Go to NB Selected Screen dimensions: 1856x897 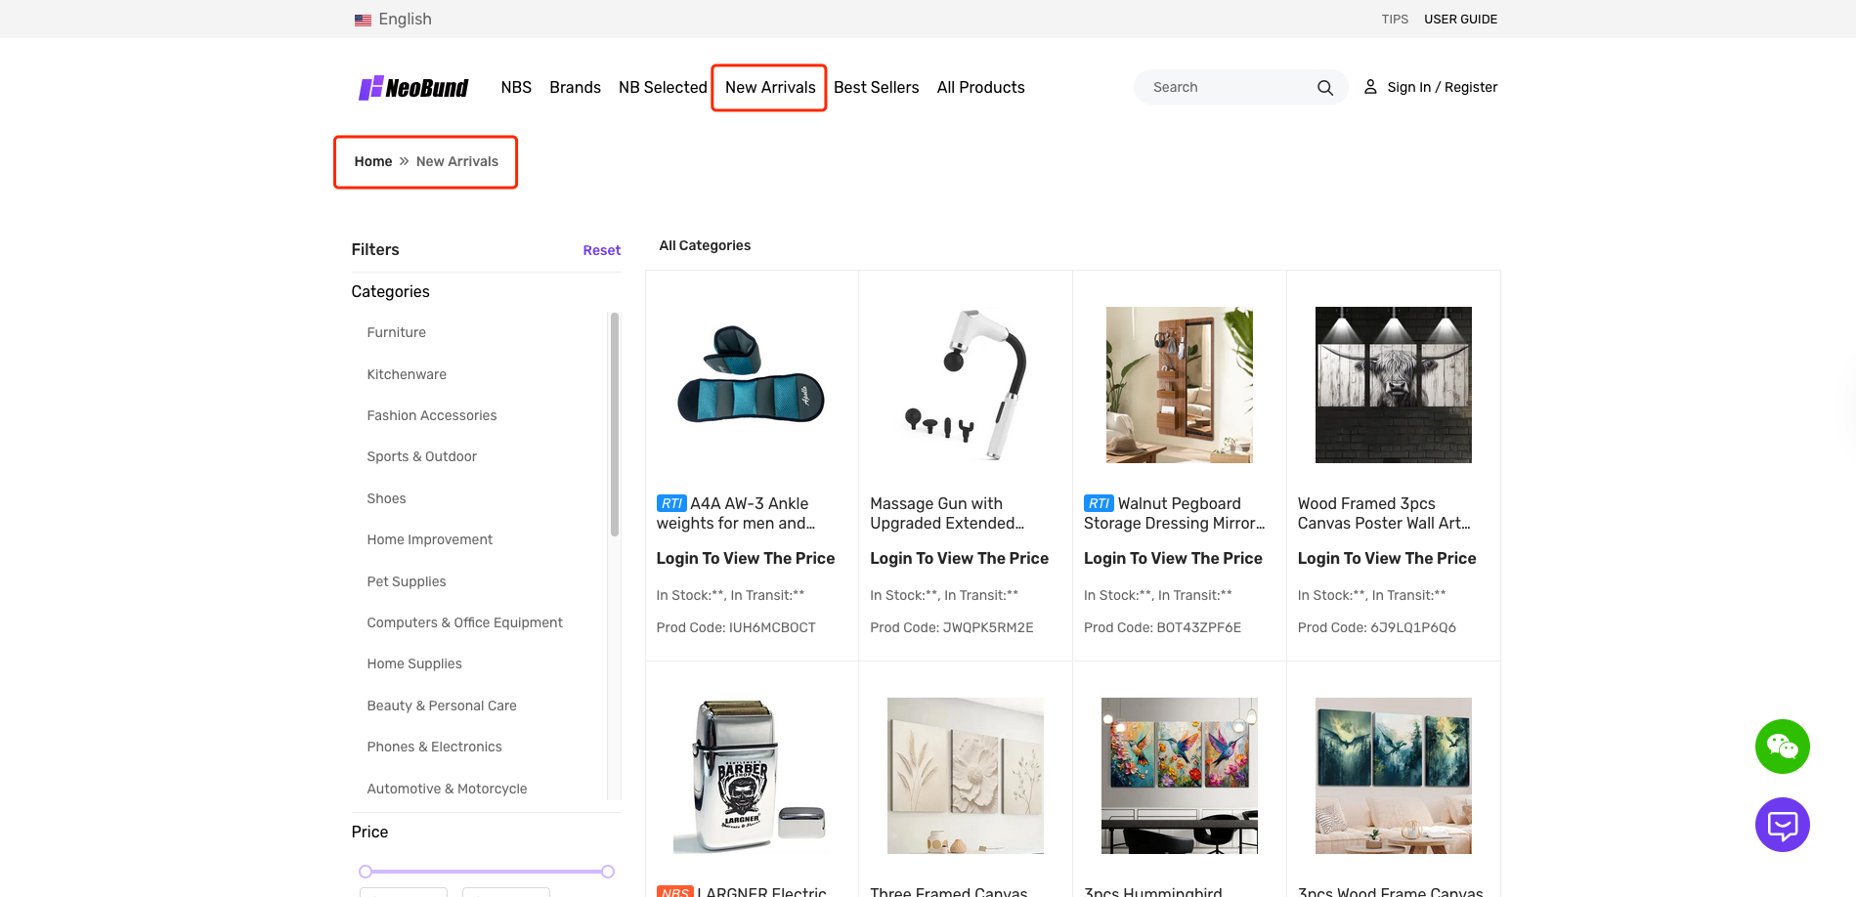point(663,88)
